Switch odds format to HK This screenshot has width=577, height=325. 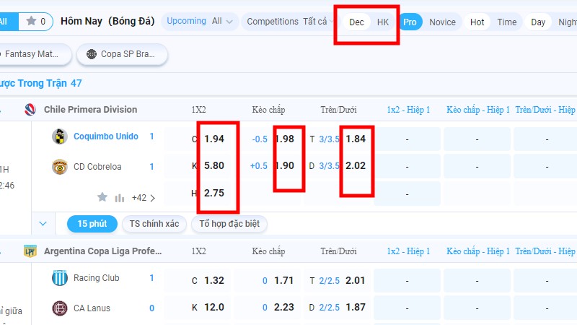pos(383,22)
